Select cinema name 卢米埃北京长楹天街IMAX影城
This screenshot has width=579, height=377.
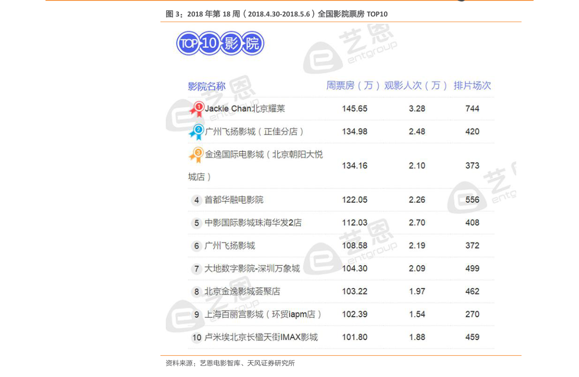pyautogui.click(x=262, y=337)
